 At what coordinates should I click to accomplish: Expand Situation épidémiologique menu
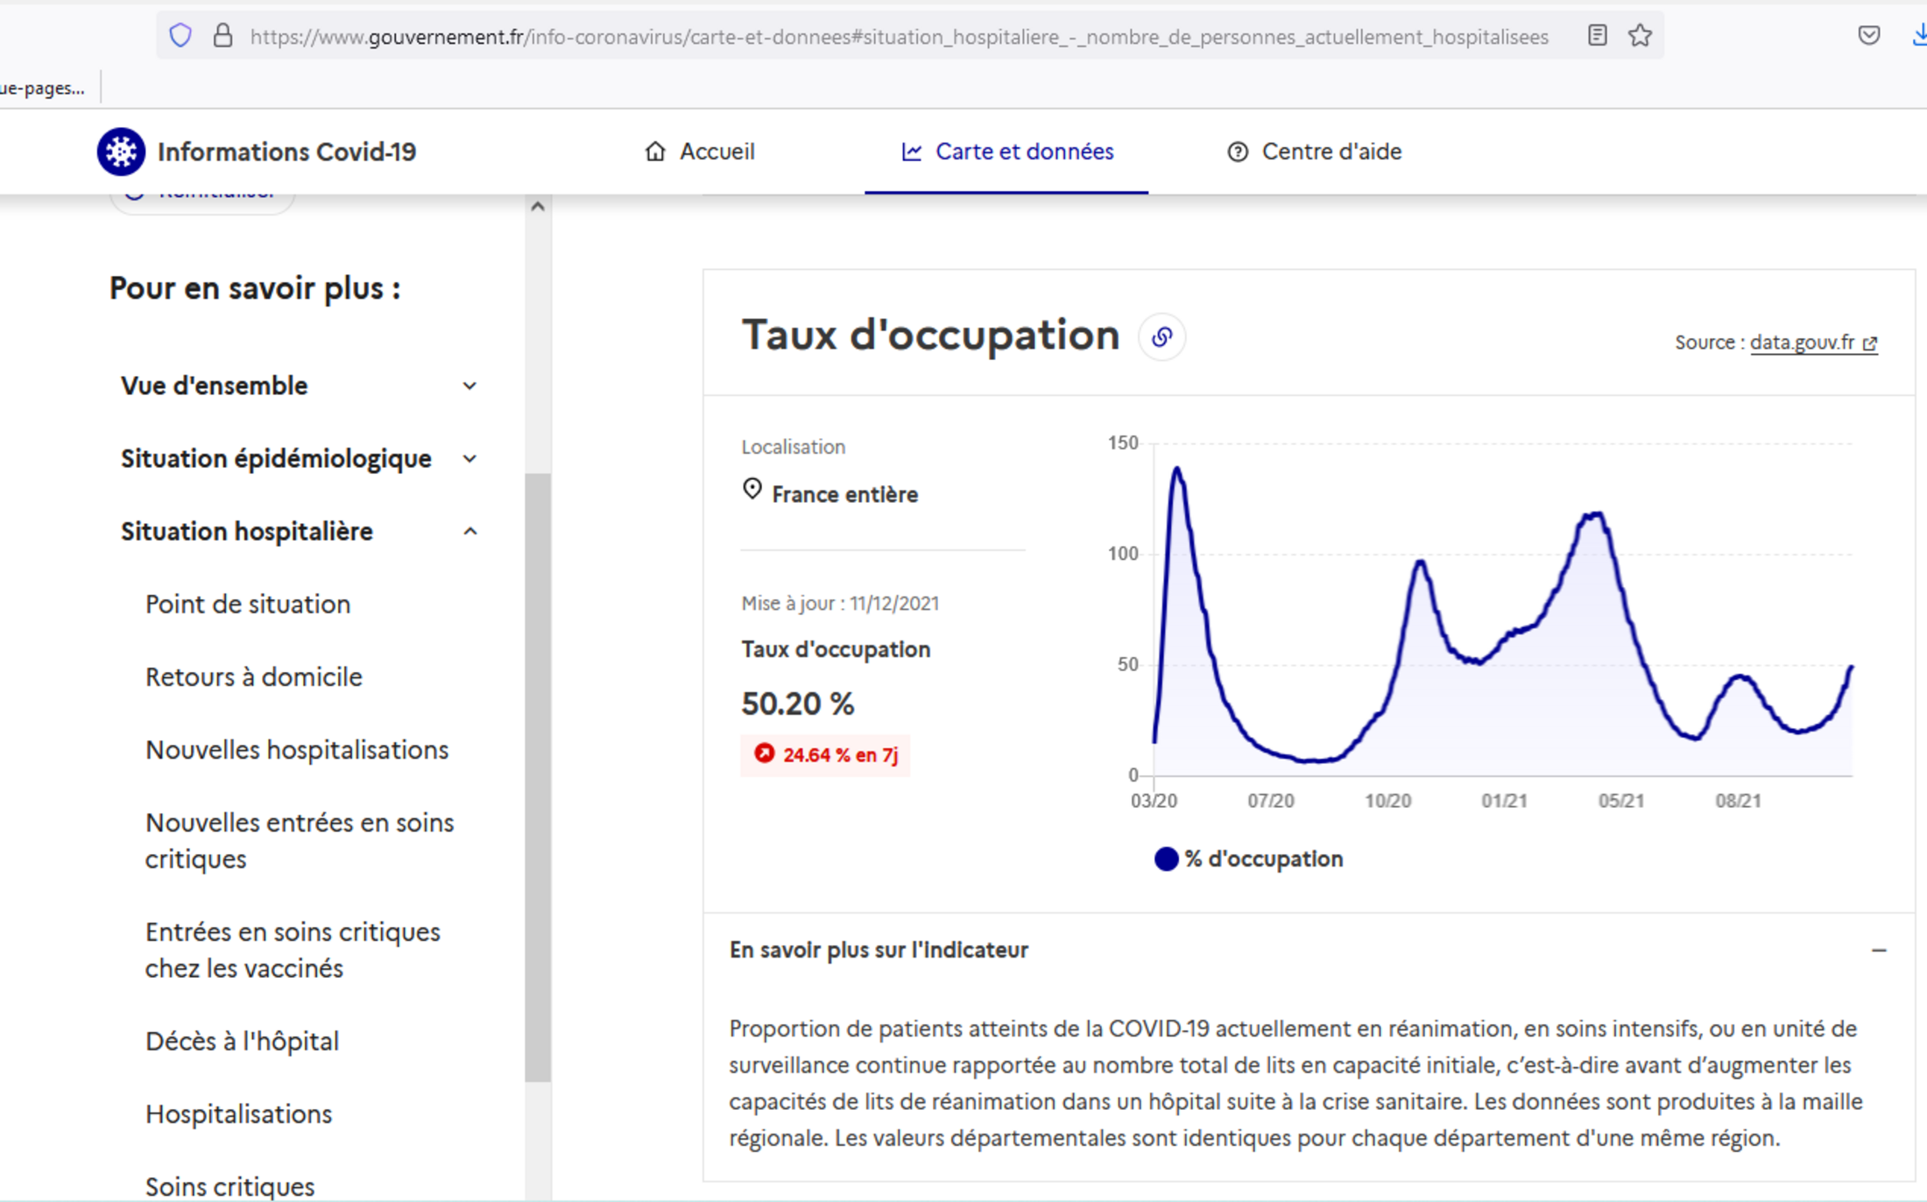[x=469, y=459]
